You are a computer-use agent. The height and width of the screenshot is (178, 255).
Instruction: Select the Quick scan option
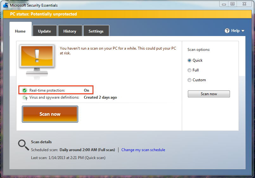point(189,60)
